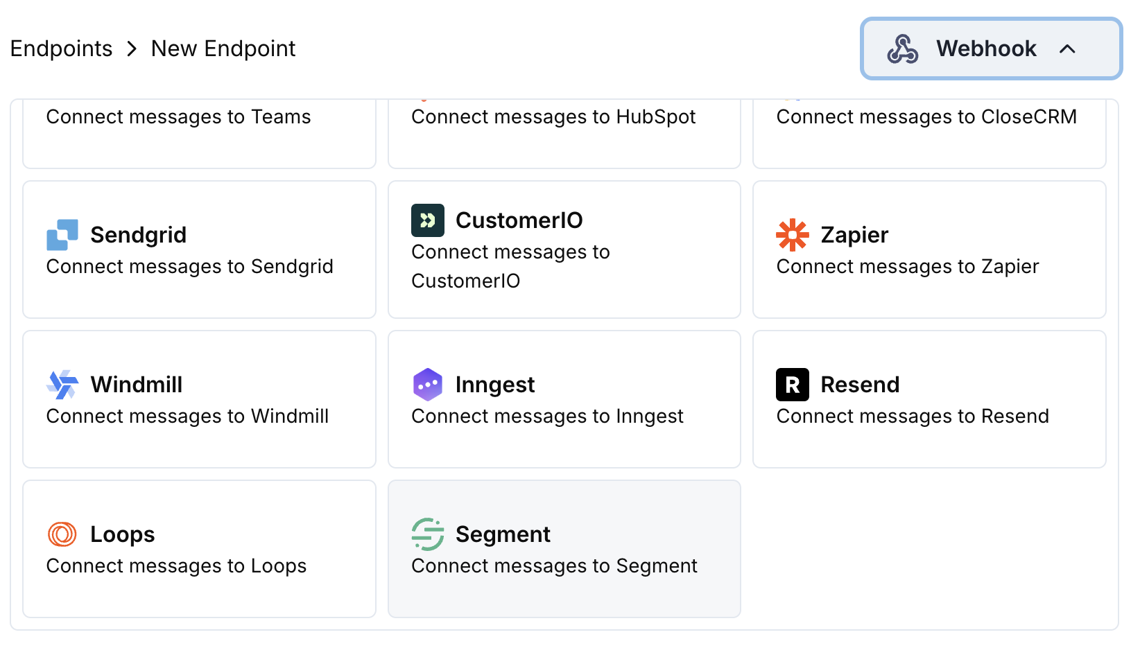Click 'Connect messages to Resend' text
Screen dimensions: 1140x657
(x=913, y=417)
